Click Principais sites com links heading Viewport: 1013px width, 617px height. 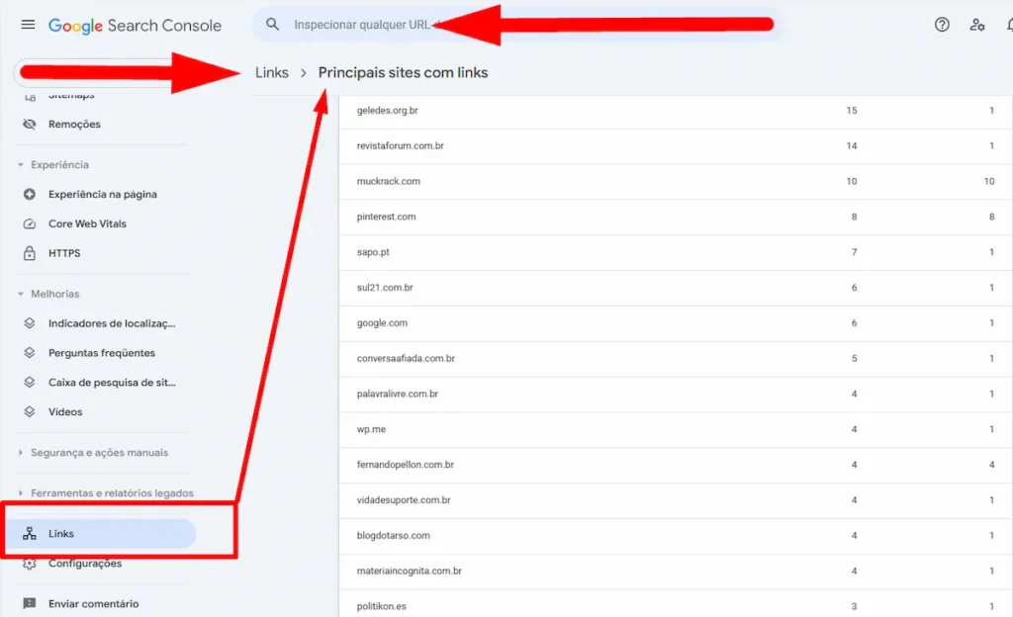404,73
